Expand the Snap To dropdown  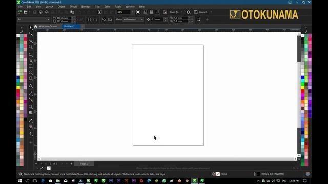181,12
